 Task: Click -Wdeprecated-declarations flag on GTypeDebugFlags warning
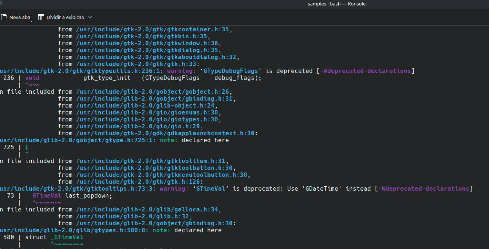[365, 71]
